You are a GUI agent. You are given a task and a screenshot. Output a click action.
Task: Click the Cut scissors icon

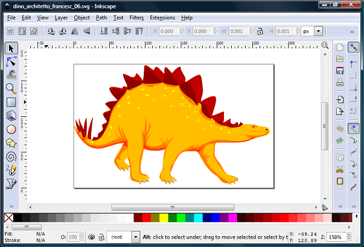340,169
